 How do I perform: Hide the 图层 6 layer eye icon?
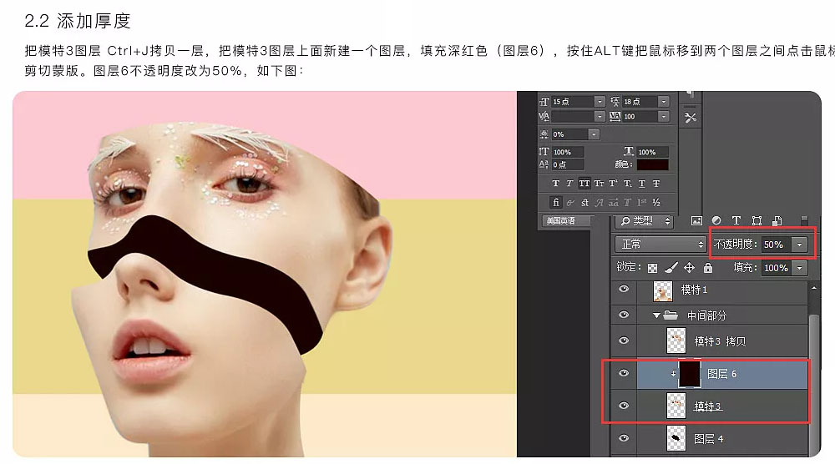click(x=624, y=373)
